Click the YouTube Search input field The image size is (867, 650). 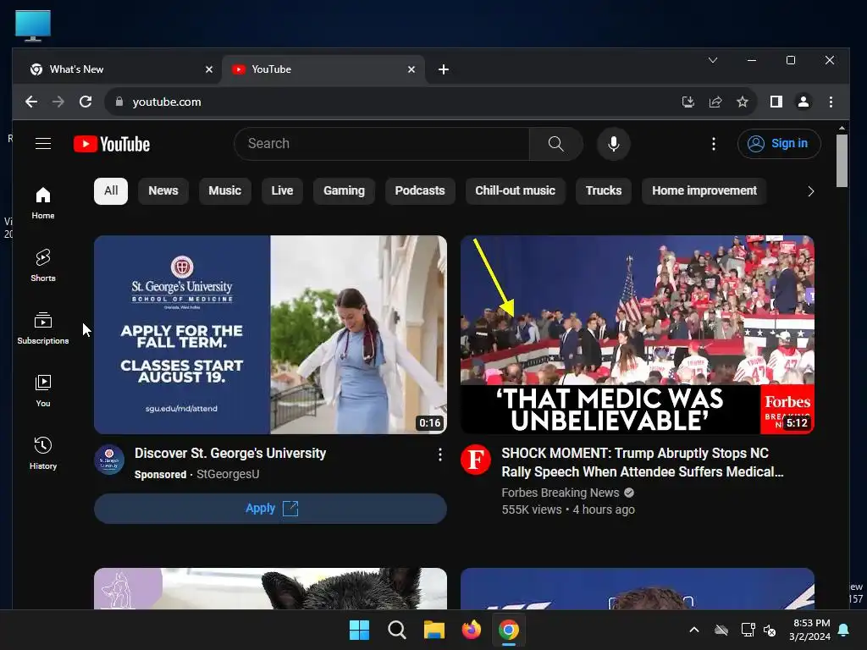(382, 144)
